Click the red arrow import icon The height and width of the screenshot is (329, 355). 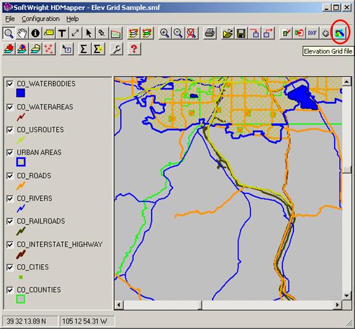coord(255,33)
